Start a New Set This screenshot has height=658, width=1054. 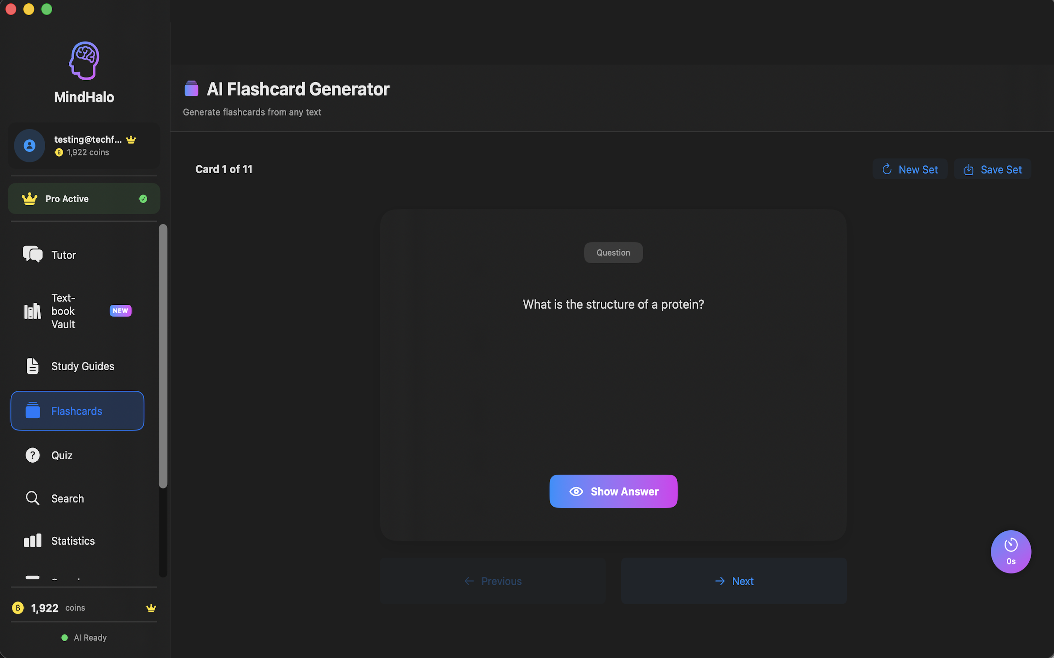(910, 169)
